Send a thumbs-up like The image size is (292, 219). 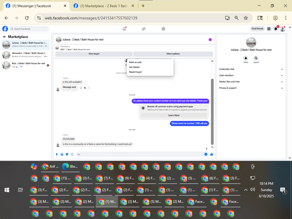click(x=211, y=154)
